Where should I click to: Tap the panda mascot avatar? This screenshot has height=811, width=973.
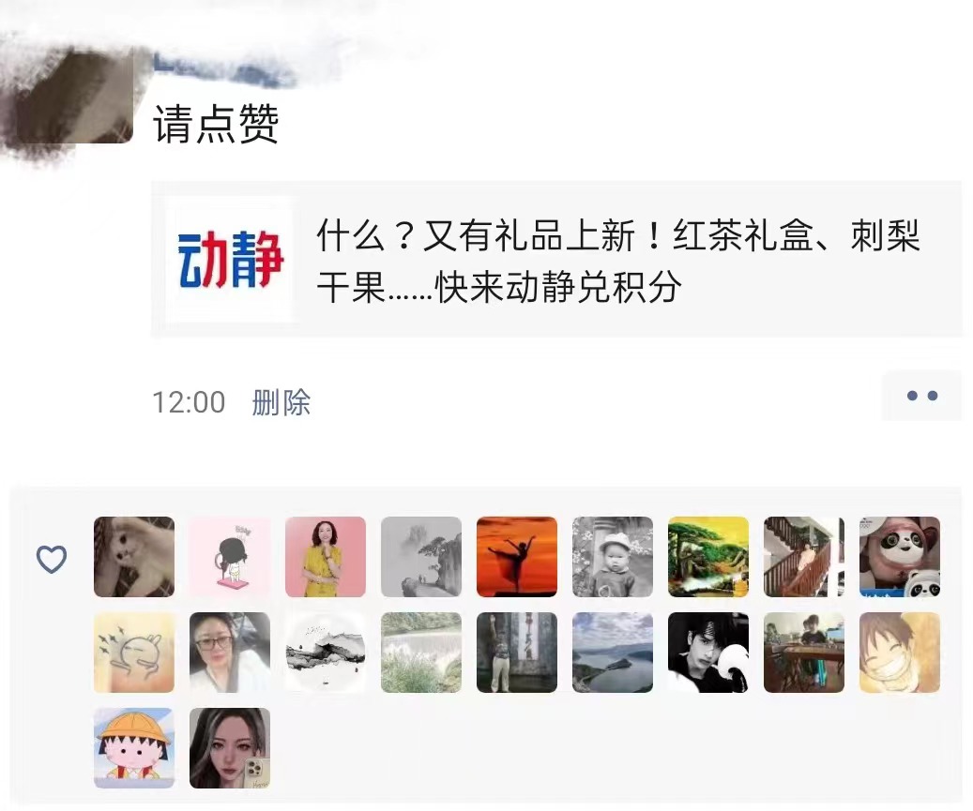900,557
